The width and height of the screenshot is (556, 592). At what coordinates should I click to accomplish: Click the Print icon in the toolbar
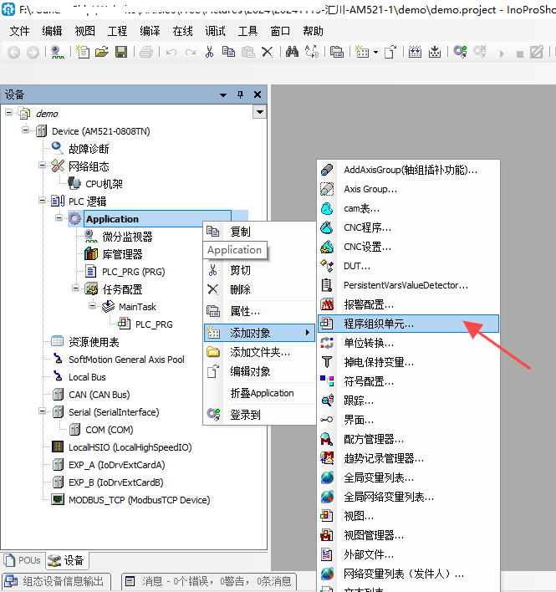[145, 52]
